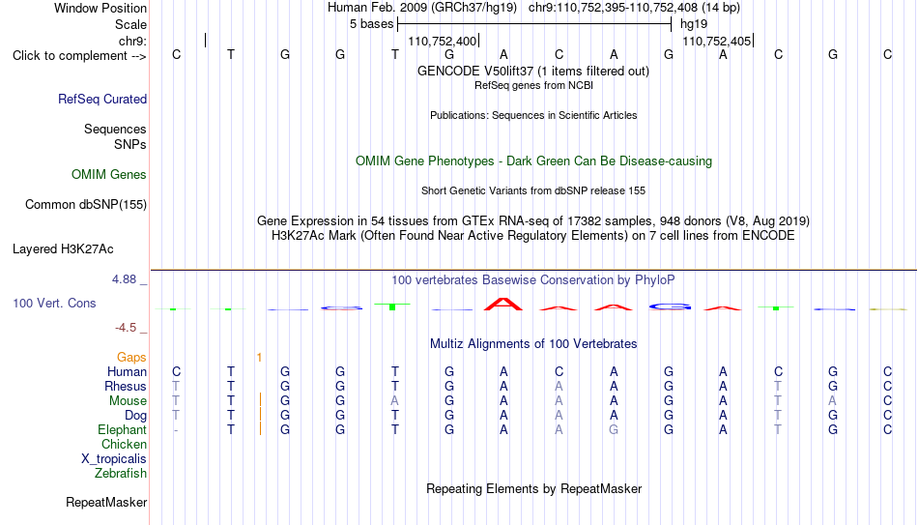Click the dash in the Elephant alignment row

tap(176, 430)
